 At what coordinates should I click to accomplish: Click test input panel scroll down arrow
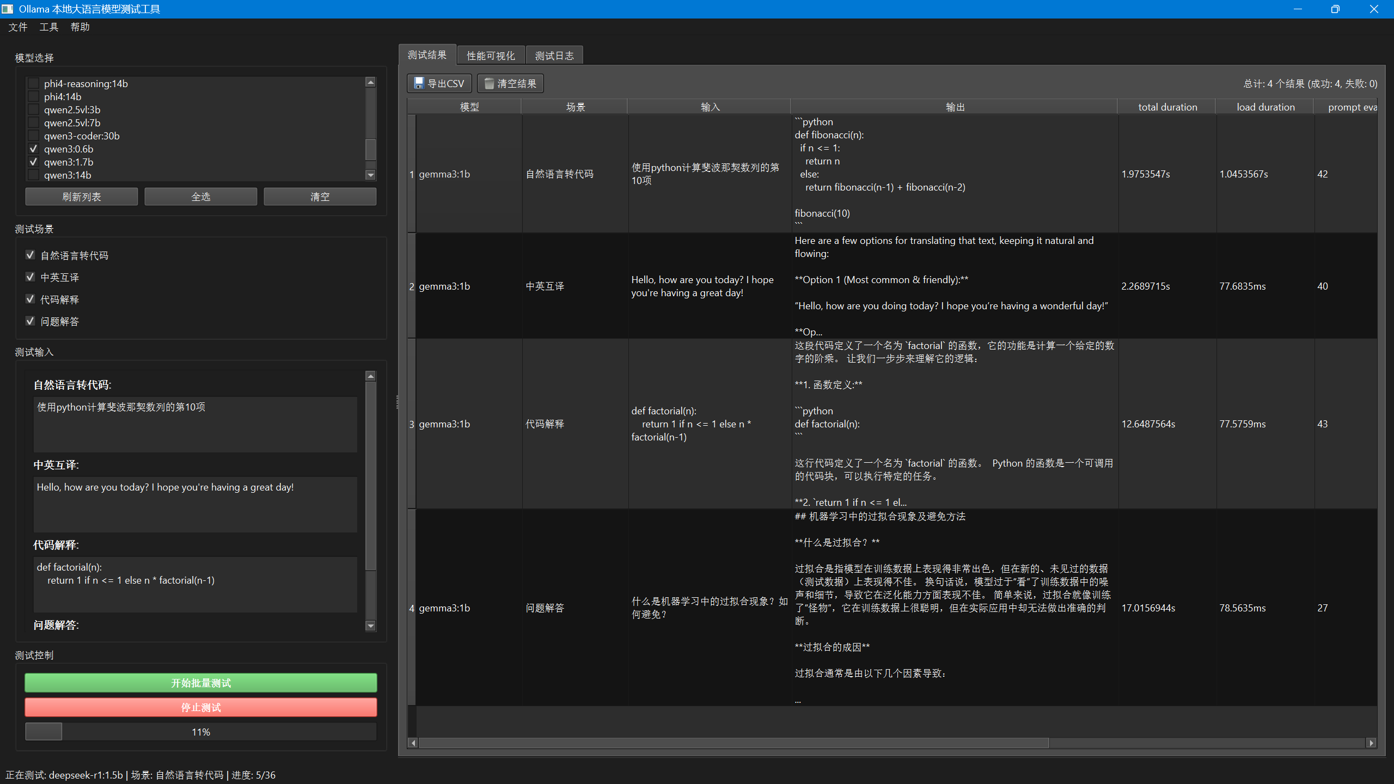pyautogui.click(x=370, y=626)
